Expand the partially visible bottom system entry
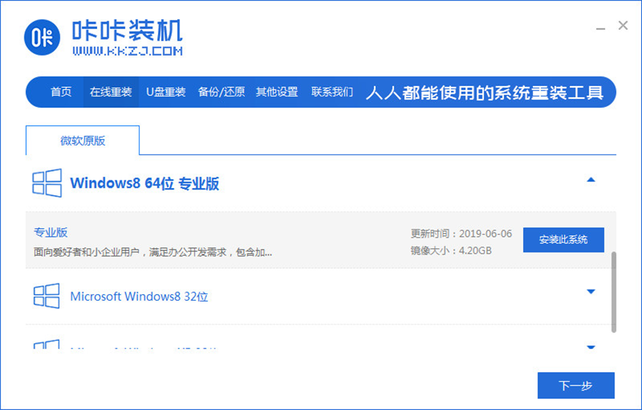642x410 pixels. (x=591, y=347)
